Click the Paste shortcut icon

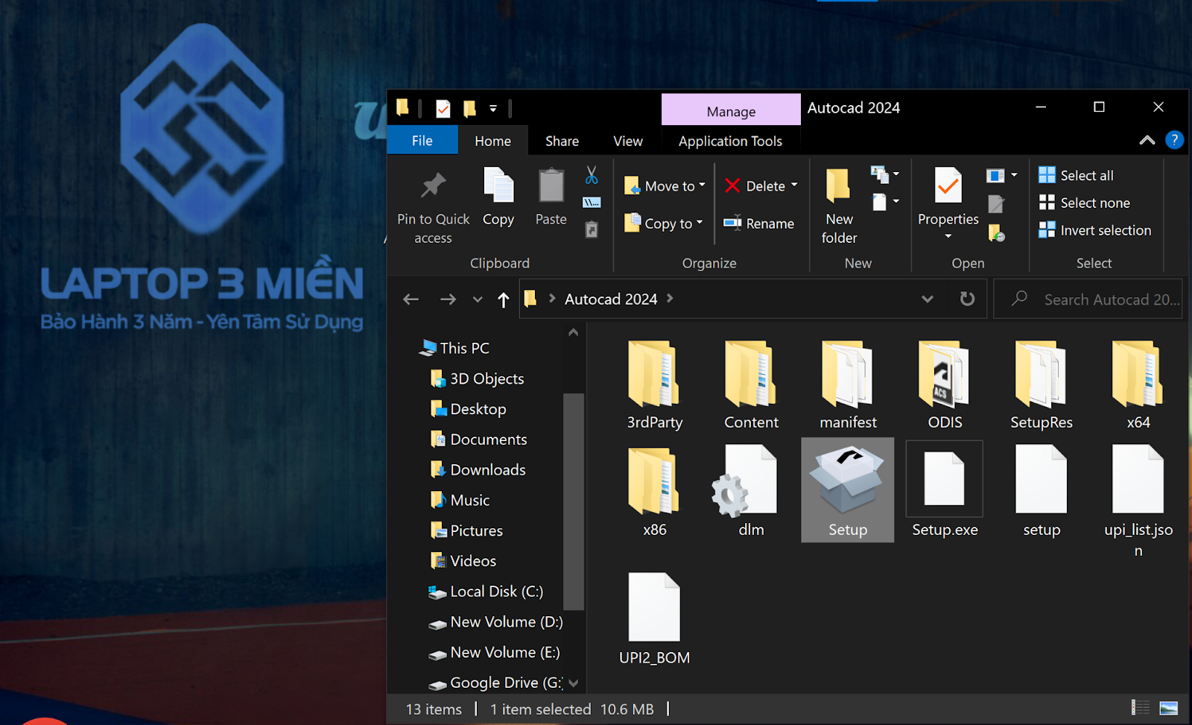point(592,229)
